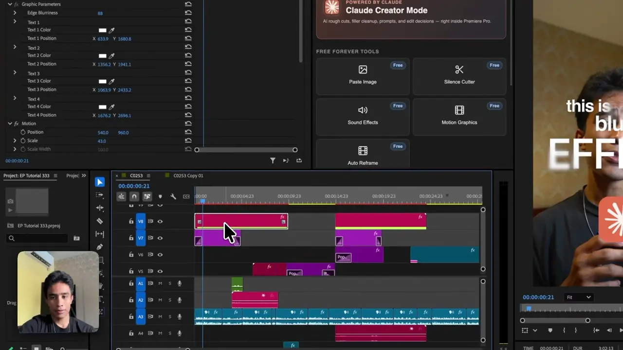Enable voice-over record on A3
The image size is (623, 350).
coord(180,316)
